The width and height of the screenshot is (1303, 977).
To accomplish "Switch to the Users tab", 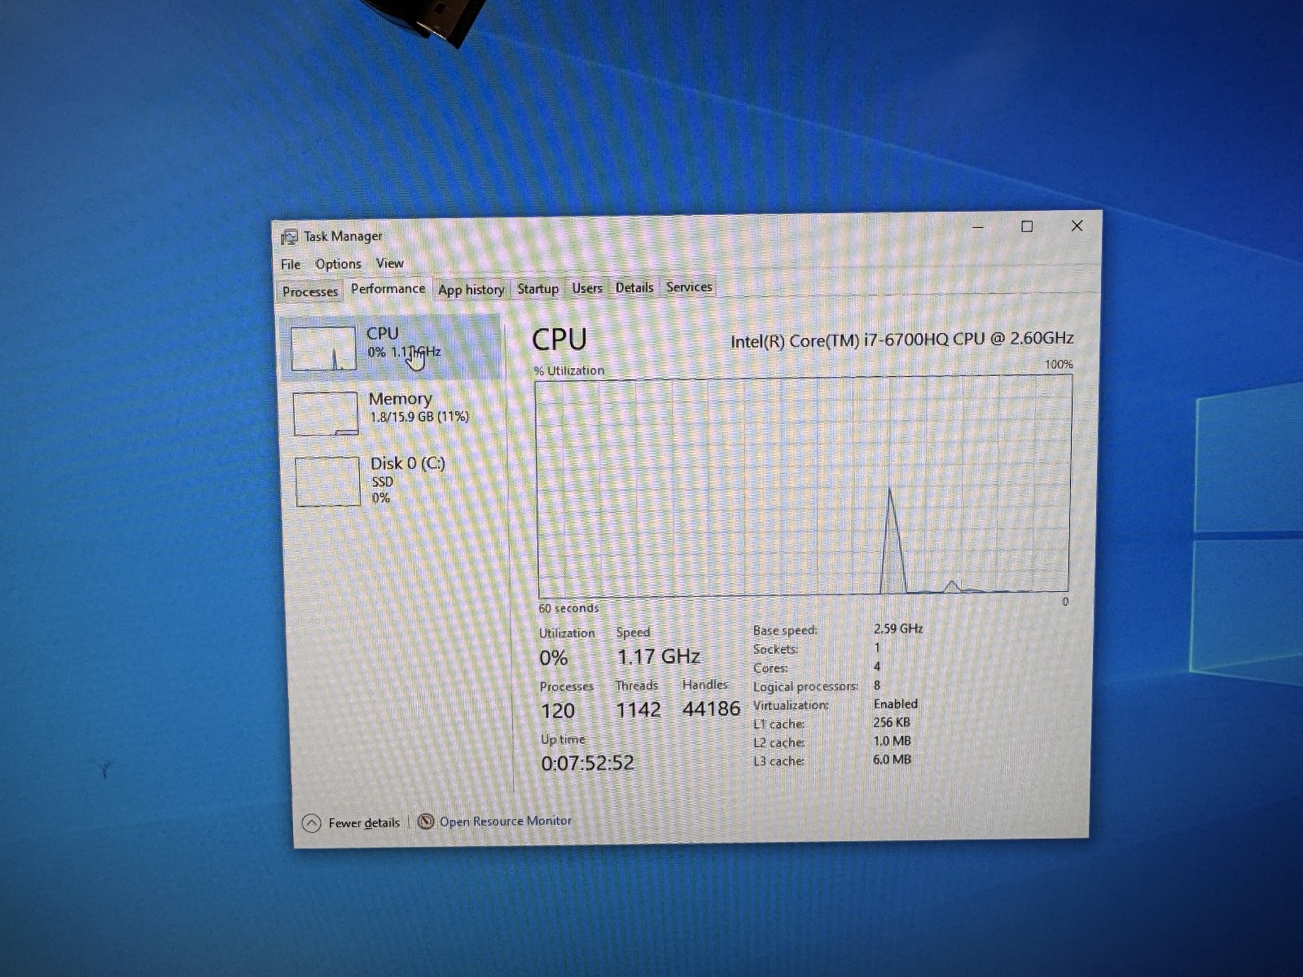I will [x=587, y=288].
